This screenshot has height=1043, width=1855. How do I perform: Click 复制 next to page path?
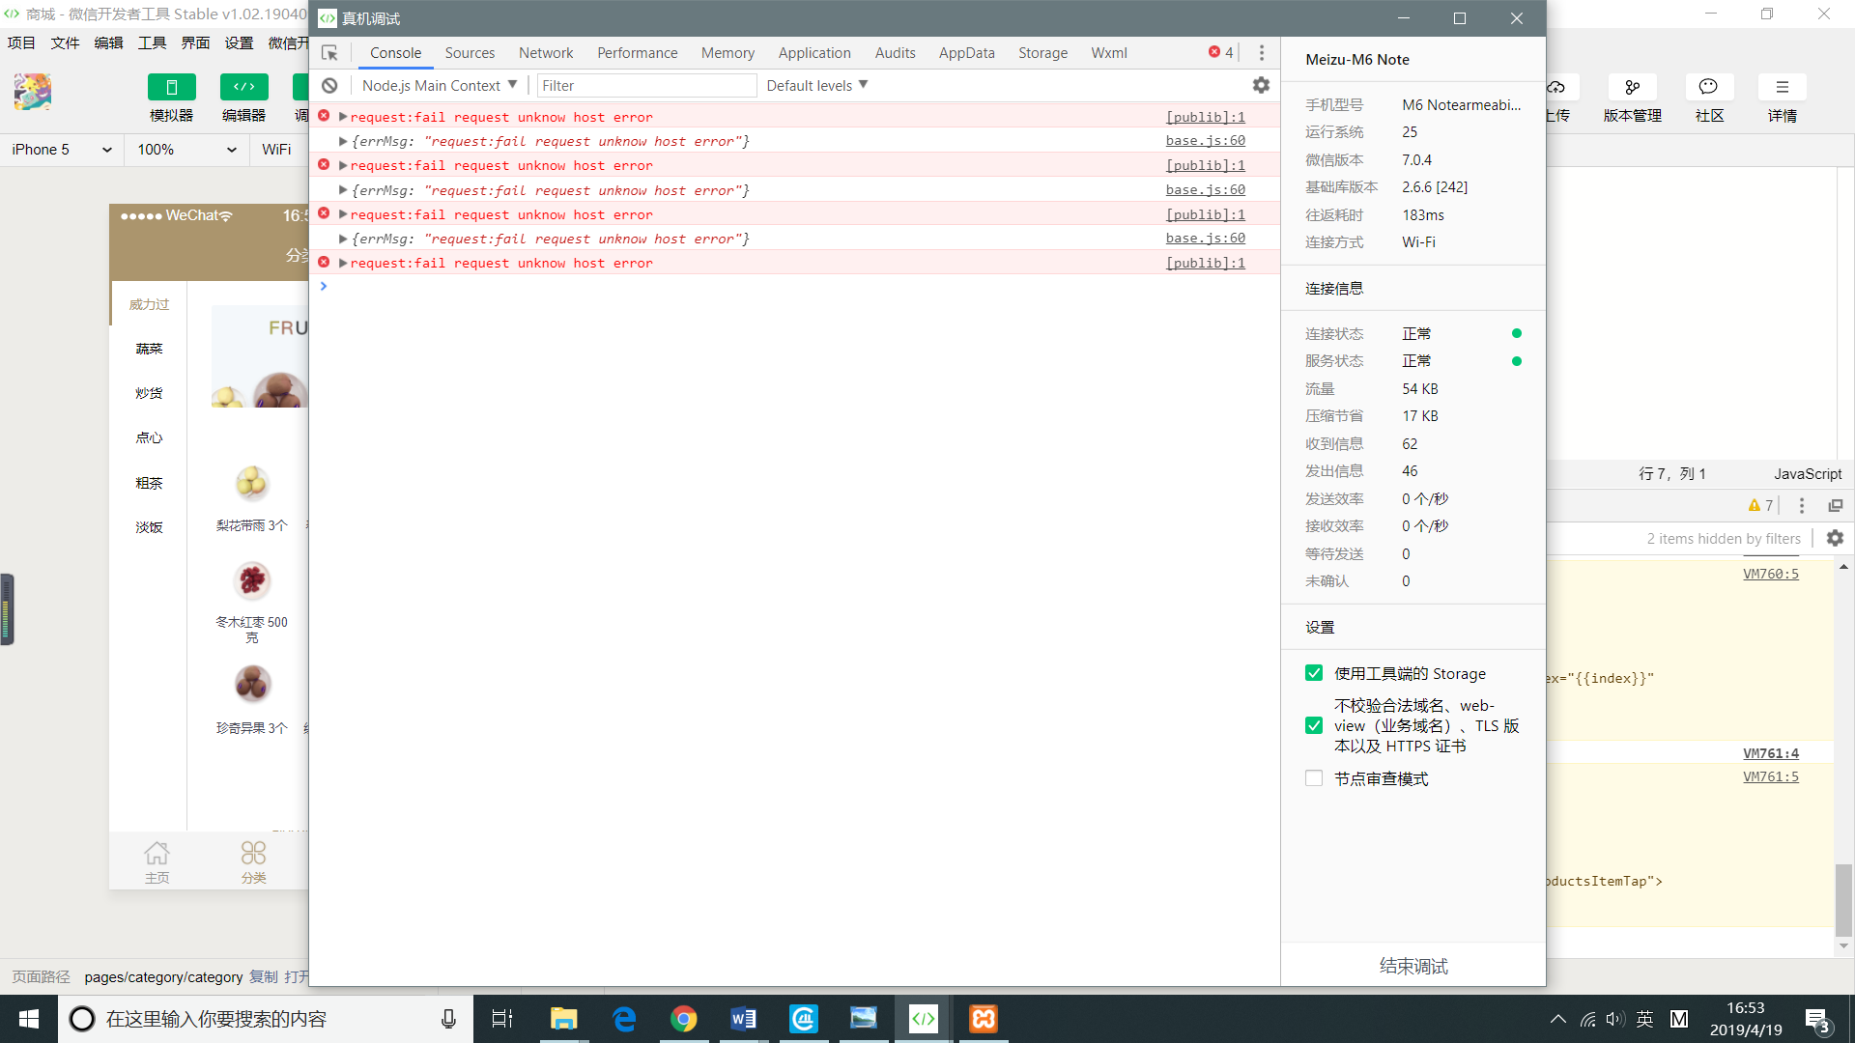point(263,977)
